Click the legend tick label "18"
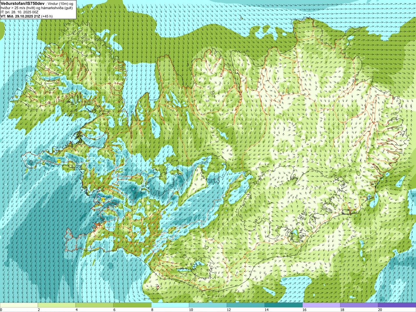The height and width of the screenshot is (312, 416). click(x=342, y=310)
